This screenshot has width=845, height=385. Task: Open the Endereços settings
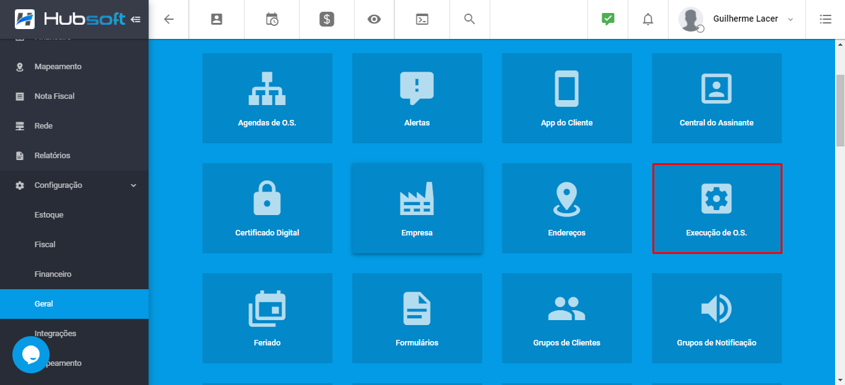(566, 208)
